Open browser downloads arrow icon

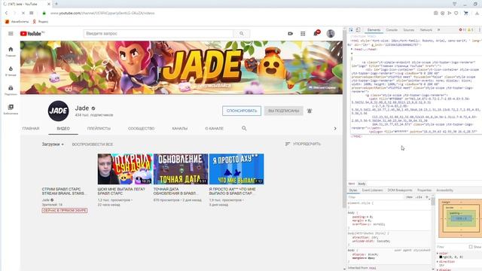click(477, 13)
